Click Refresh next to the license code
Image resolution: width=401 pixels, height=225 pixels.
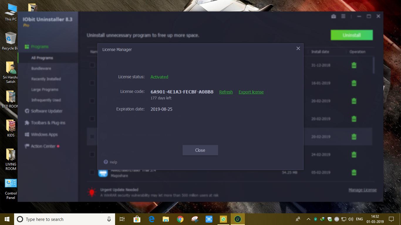(226, 92)
